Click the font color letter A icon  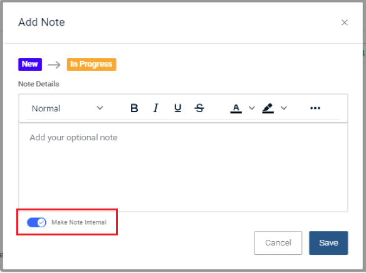(236, 108)
